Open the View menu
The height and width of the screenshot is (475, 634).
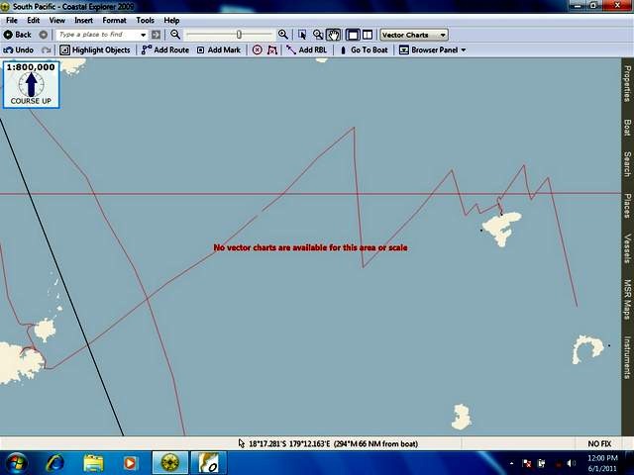click(x=57, y=20)
